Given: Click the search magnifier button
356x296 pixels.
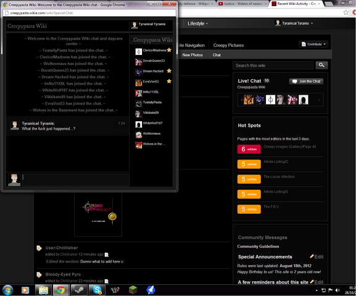Looking at the screenshot, I should pos(321,66).
